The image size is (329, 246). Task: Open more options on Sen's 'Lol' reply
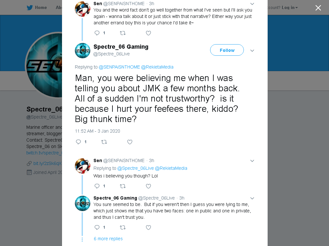pyautogui.click(x=252, y=161)
